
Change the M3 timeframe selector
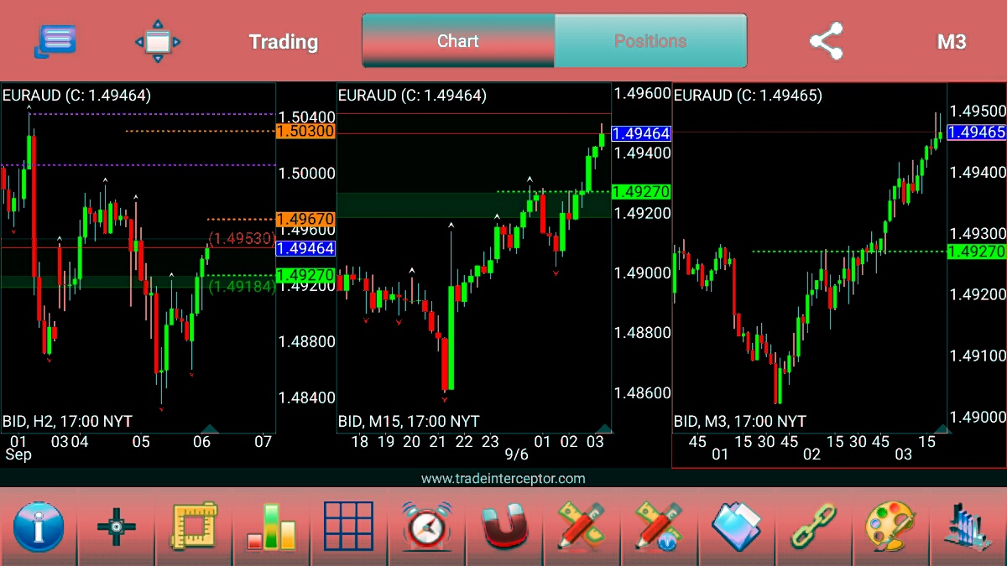[952, 42]
